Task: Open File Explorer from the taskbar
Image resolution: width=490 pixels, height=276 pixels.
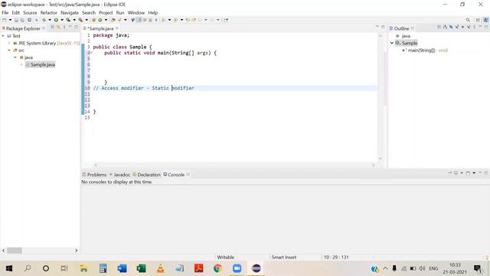Action: point(83,268)
